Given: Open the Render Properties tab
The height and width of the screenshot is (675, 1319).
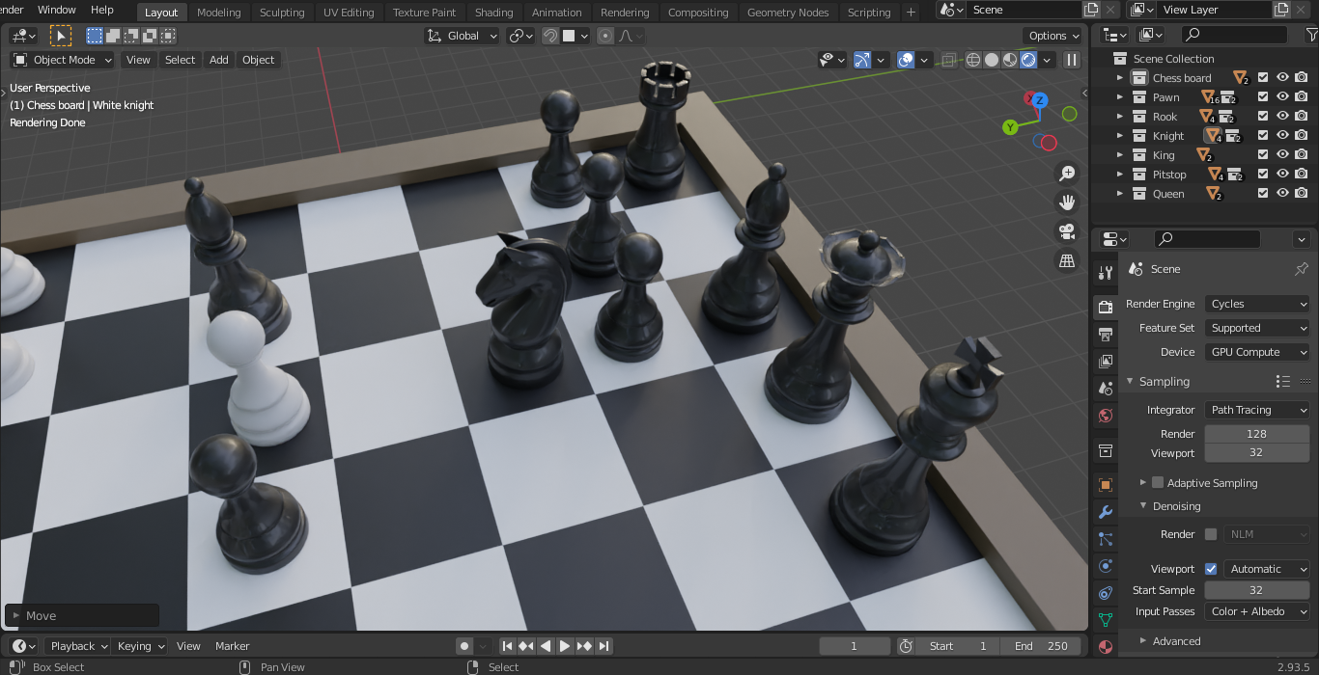Looking at the screenshot, I should click(x=1105, y=306).
